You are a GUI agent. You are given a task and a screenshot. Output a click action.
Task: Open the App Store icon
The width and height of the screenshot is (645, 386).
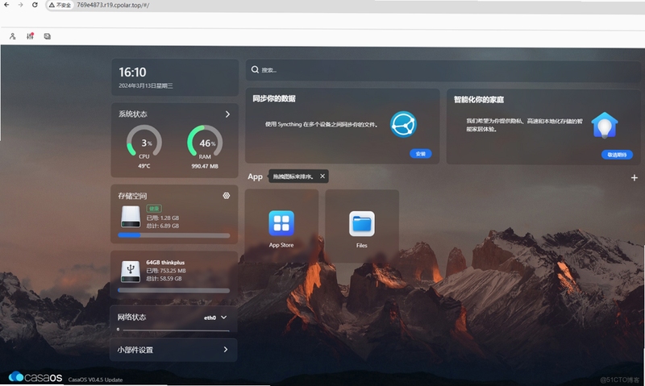tap(281, 223)
